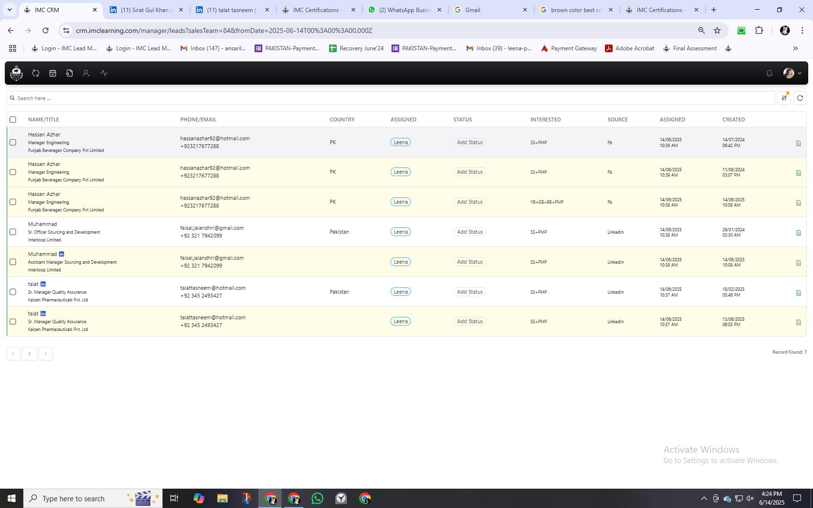Open Task View on the taskbar
Viewport: 813px width, 508px height.
174,498
